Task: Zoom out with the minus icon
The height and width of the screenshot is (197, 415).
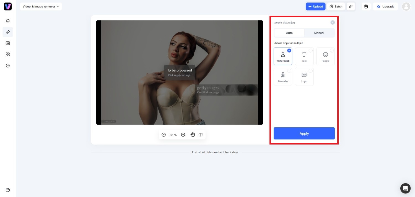Action: pos(164,135)
